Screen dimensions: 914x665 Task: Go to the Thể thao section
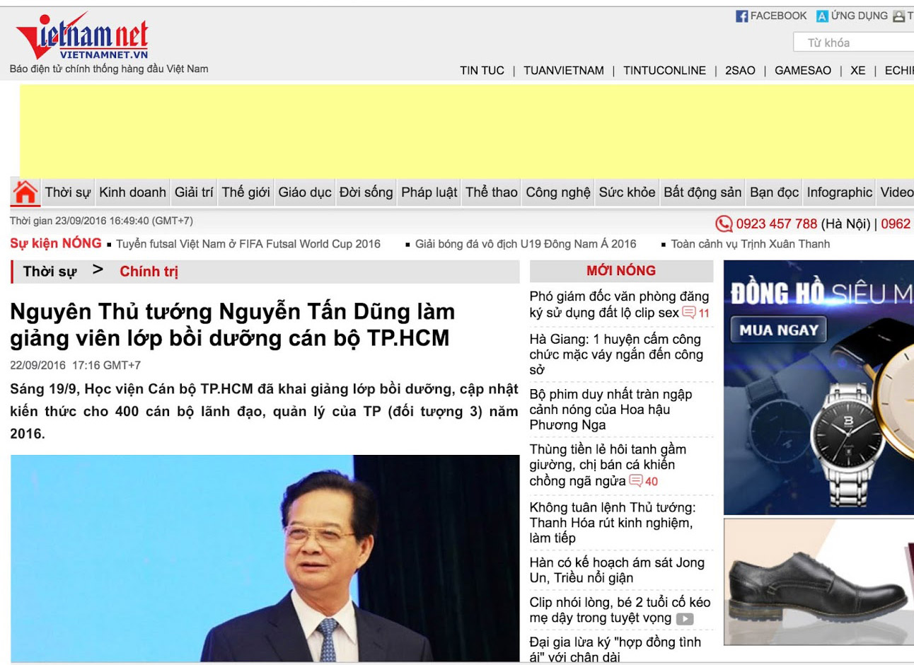coord(491,192)
